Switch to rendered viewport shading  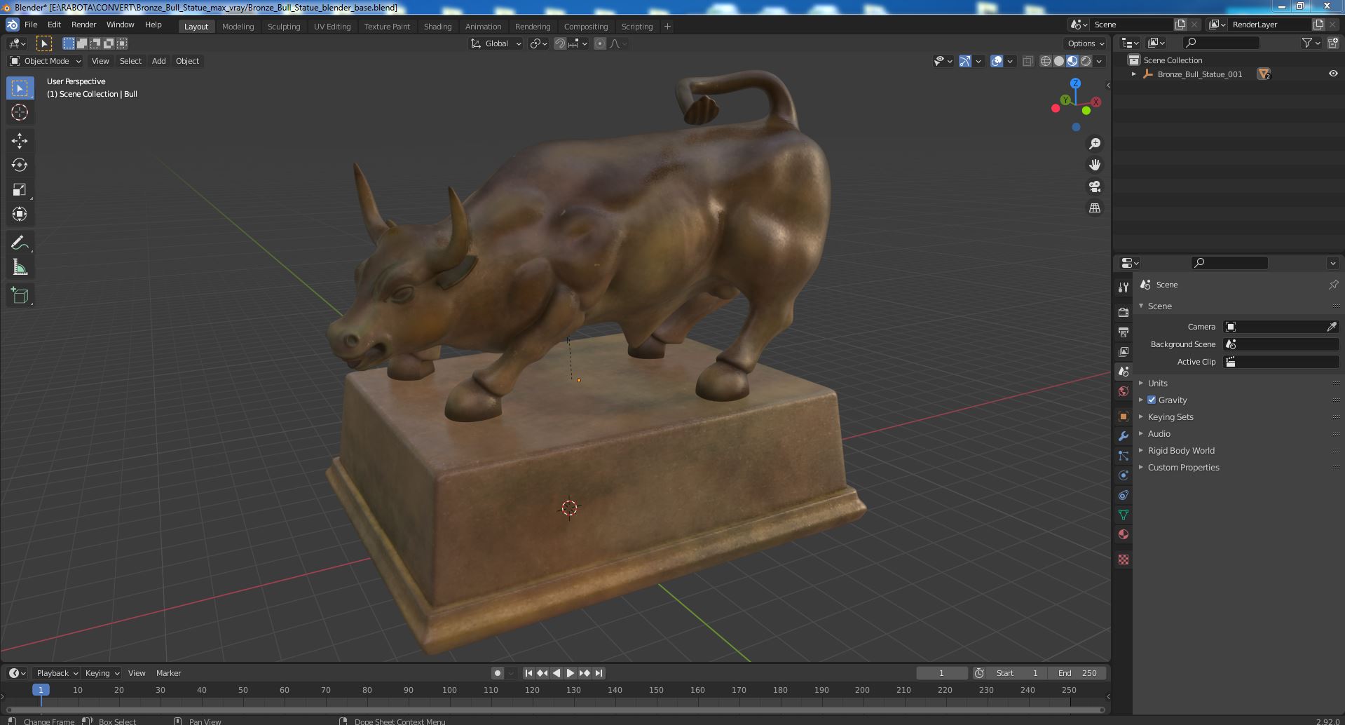(1086, 61)
